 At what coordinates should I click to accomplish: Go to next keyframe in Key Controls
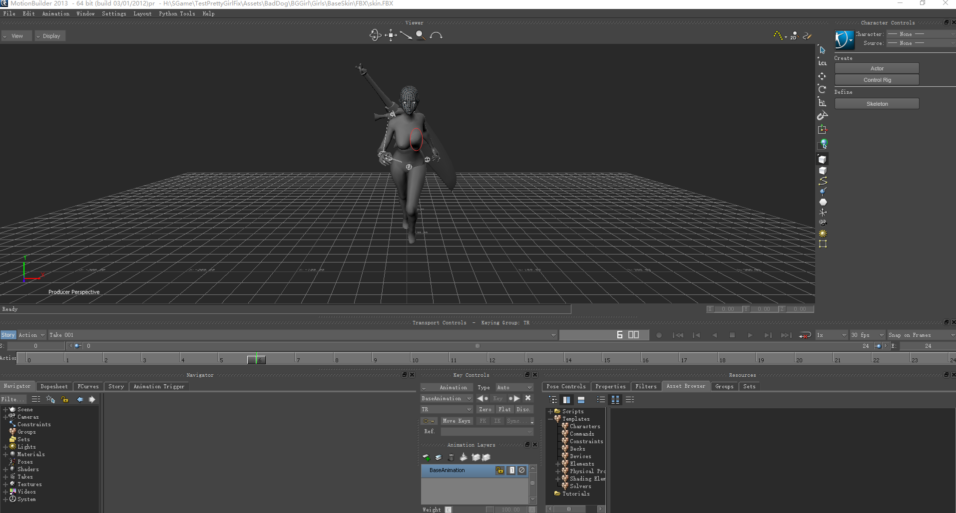click(x=514, y=398)
